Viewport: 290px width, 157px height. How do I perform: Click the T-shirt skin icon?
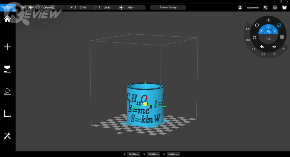(x=284, y=8)
